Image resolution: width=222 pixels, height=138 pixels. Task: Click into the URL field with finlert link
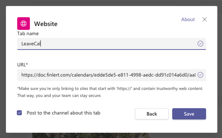(x=107, y=75)
